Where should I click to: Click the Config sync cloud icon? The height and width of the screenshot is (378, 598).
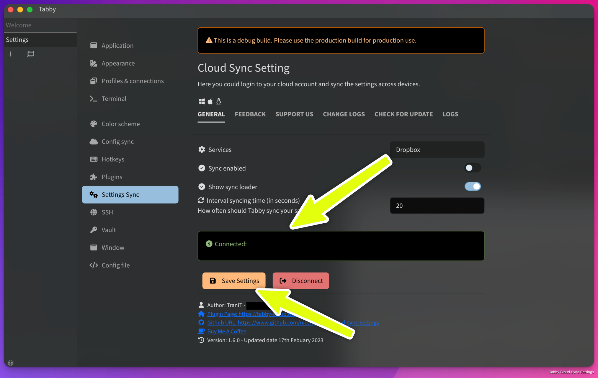(94, 141)
